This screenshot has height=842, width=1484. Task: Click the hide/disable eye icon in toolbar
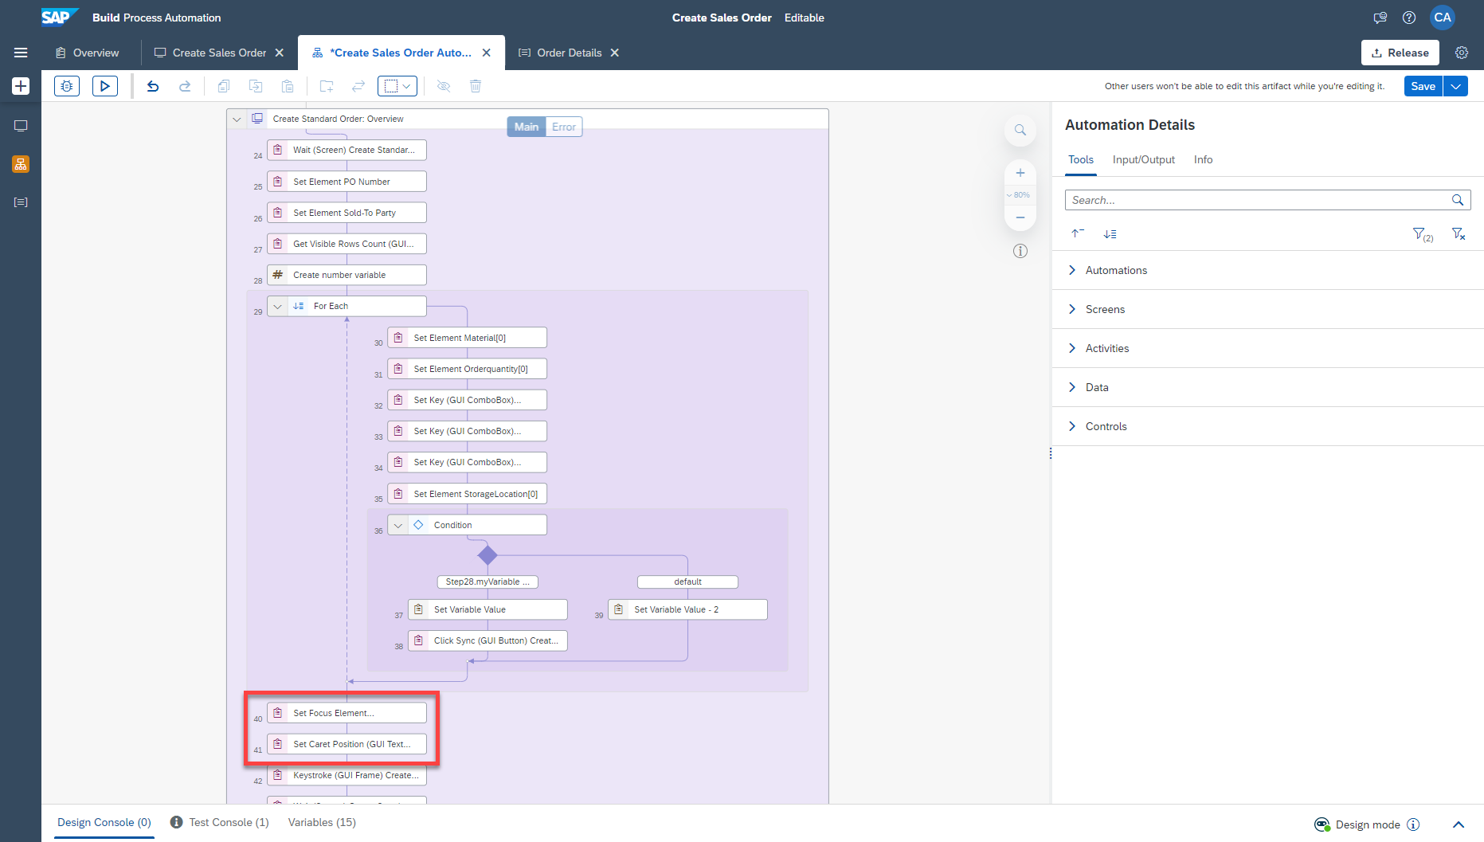point(444,86)
